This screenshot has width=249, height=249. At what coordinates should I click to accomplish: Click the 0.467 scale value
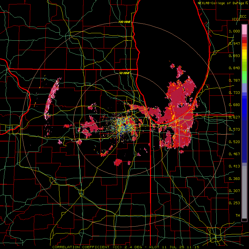click(234, 154)
